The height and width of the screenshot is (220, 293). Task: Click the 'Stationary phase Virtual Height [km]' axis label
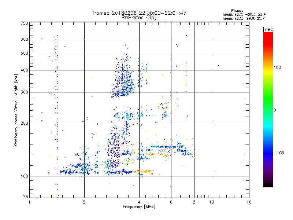[16, 110]
